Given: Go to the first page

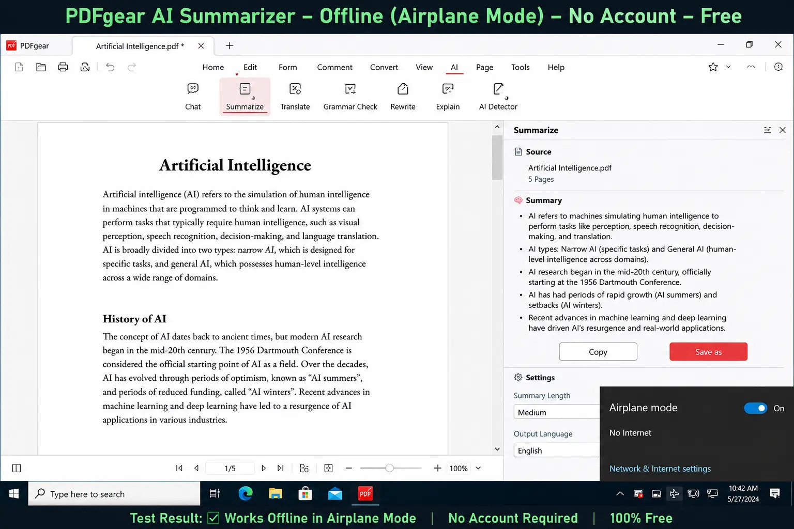Looking at the screenshot, I should 179,468.
